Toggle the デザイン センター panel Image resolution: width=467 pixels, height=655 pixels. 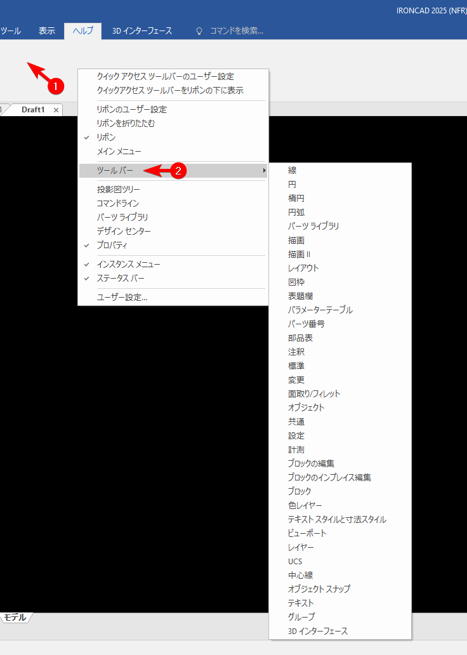[x=173, y=231]
